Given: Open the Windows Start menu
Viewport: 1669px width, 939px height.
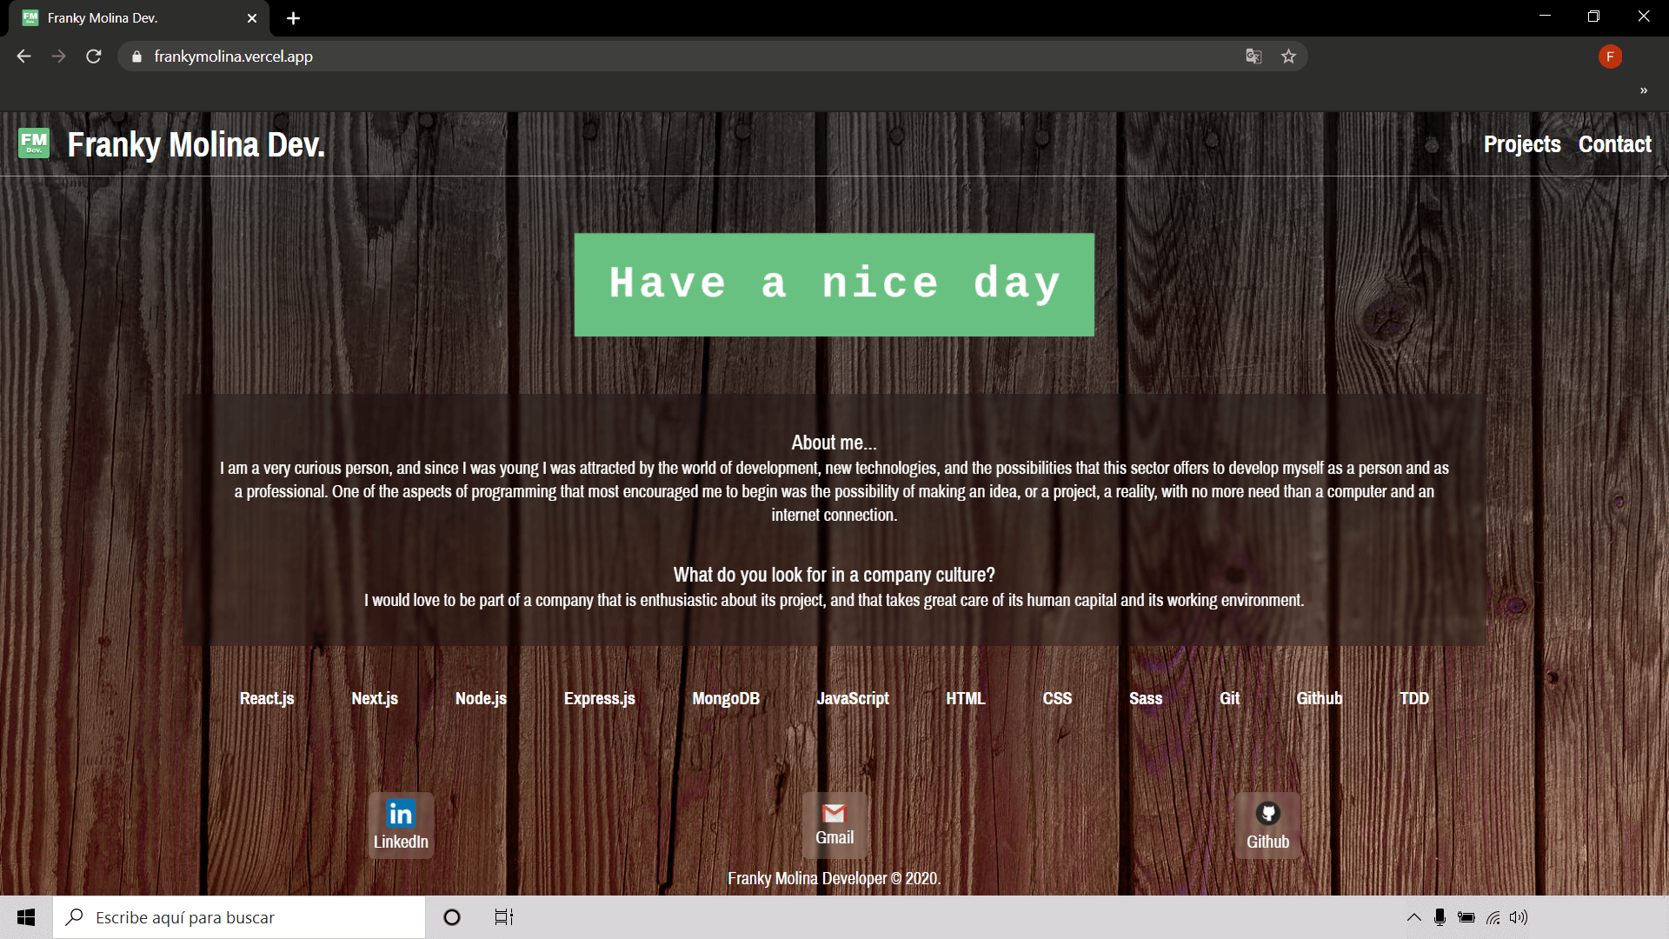Looking at the screenshot, I should pos(26,917).
